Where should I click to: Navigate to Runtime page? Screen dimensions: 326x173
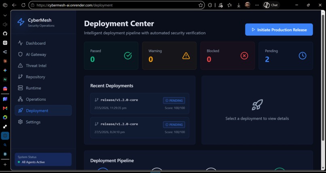pos(43,88)
